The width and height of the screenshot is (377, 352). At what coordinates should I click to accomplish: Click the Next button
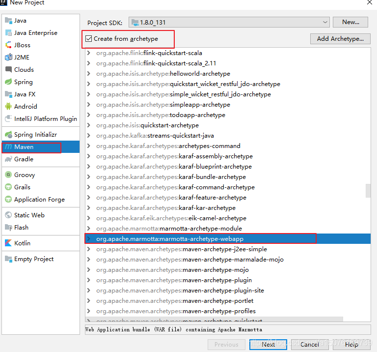tap(268, 345)
